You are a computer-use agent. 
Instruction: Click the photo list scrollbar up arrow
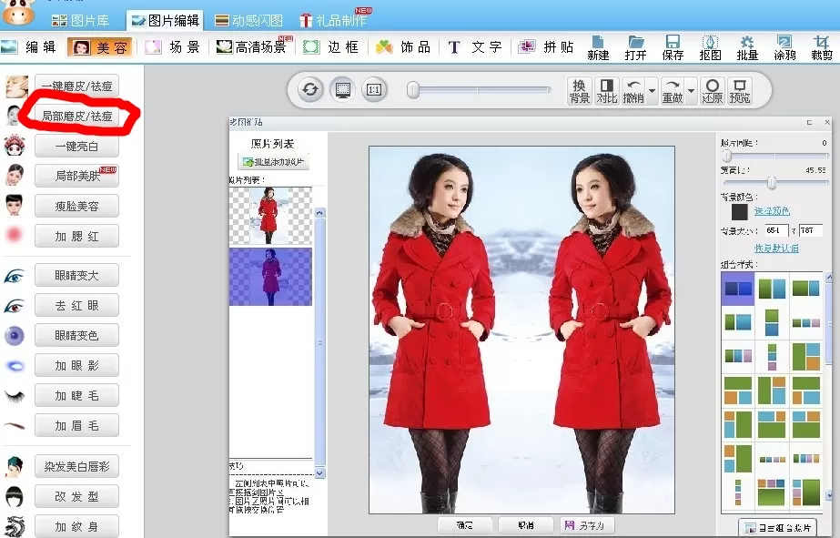tap(319, 213)
